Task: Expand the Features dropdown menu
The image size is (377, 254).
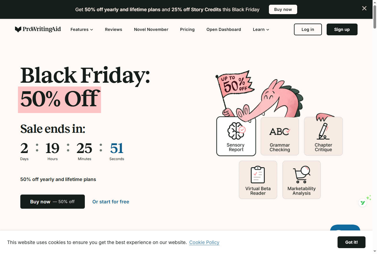Action: coord(82,29)
